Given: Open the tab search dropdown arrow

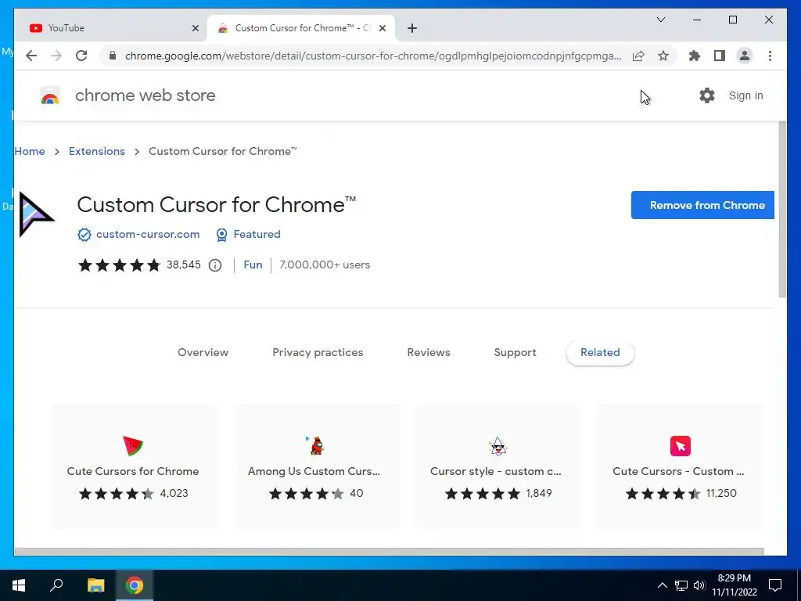Looking at the screenshot, I should pyautogui.click(x=660, y=20).
